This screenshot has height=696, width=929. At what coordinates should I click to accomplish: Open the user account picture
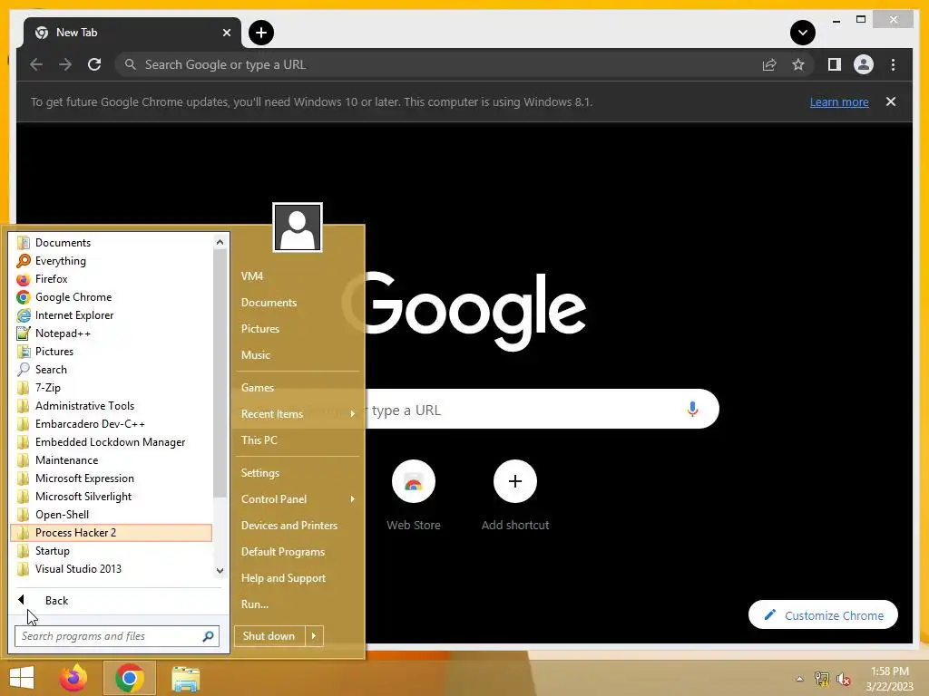(x=298, y=227)
